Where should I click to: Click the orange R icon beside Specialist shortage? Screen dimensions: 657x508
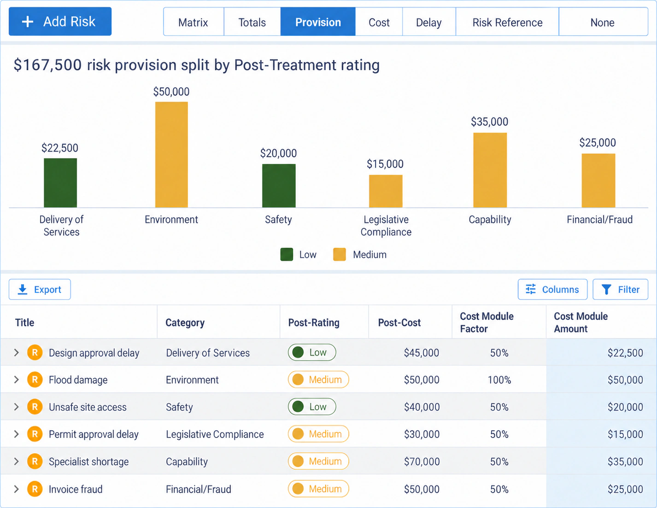[35, 461]
